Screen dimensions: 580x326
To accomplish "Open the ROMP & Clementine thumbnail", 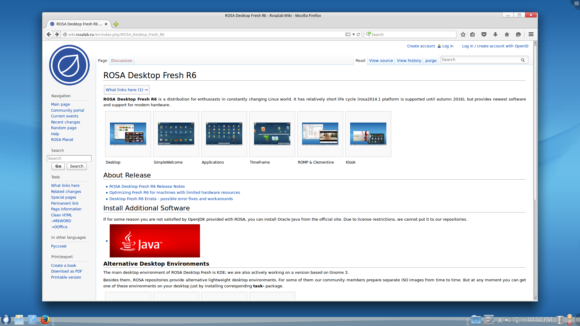I will click(x=320, y=134).
